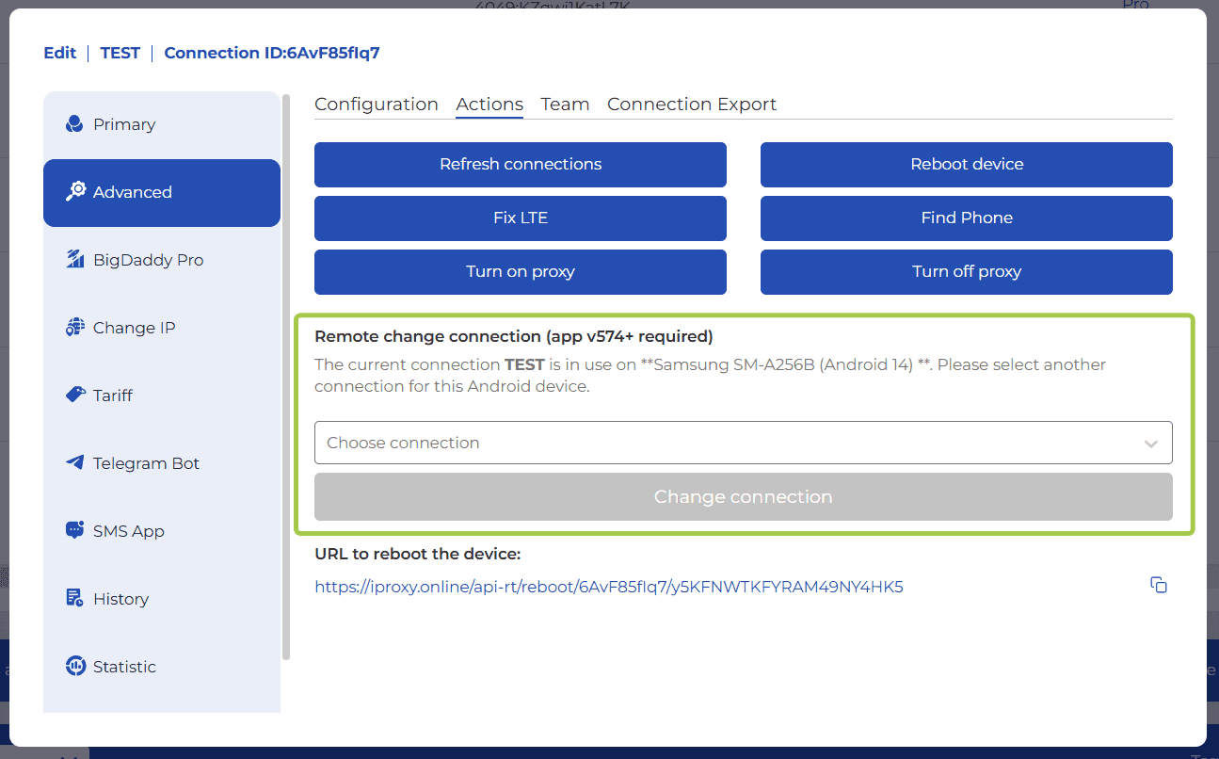Open the SMS App chat icon

(x=75, y=531)
